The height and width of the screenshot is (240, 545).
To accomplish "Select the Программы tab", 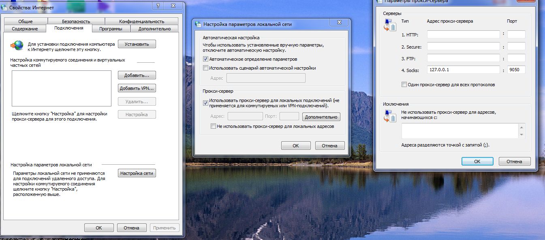I will pyautogui.click(x=111, y=29).
